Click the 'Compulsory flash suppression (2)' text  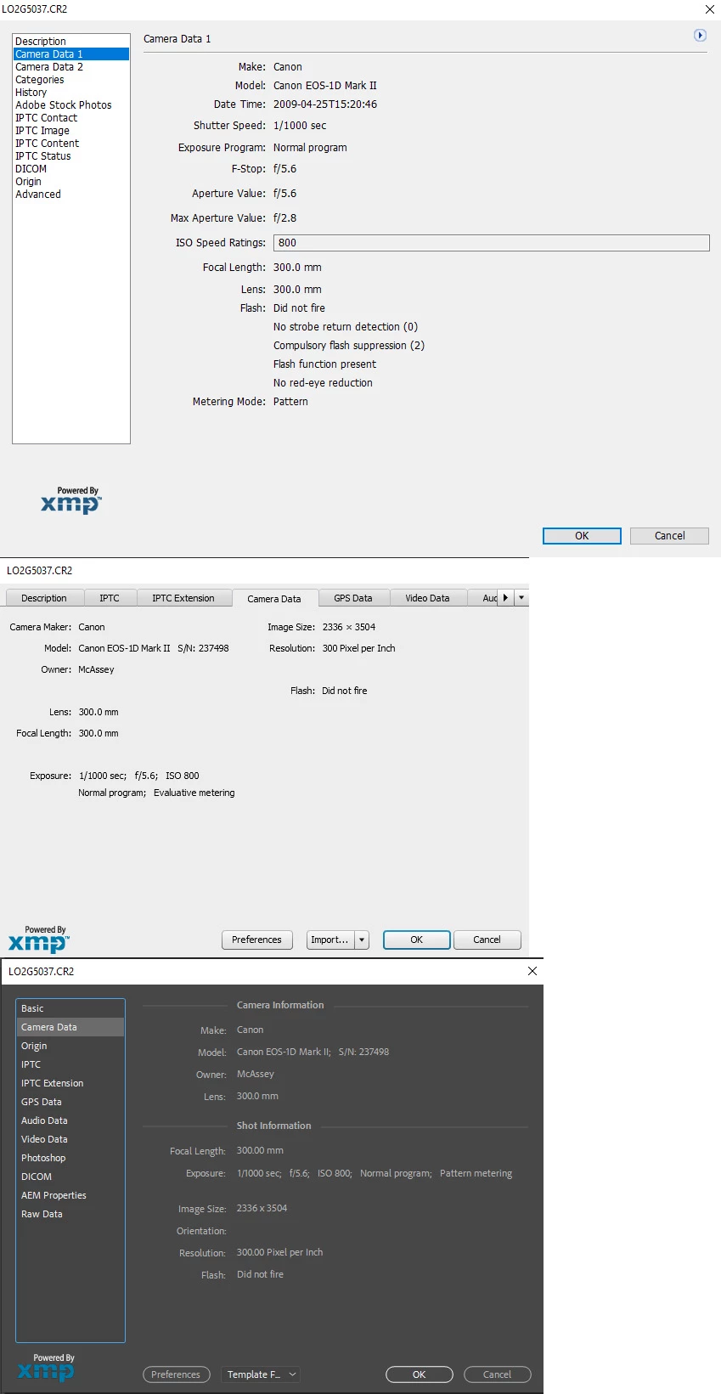(x=349, y=346)
